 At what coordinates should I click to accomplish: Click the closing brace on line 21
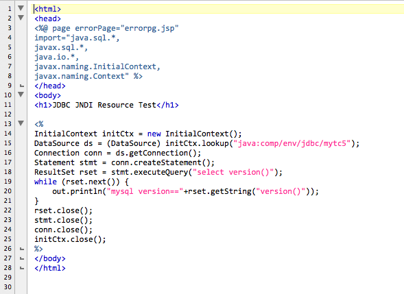[36, 201]
